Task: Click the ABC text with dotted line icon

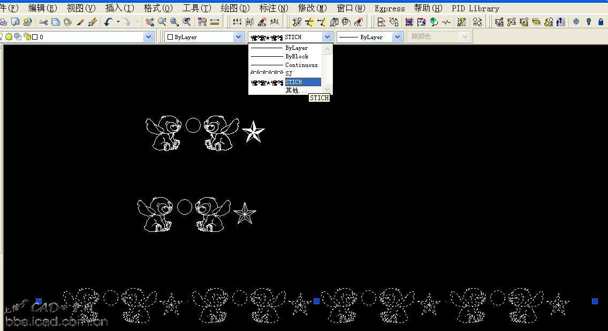Action: pos(237,22)
